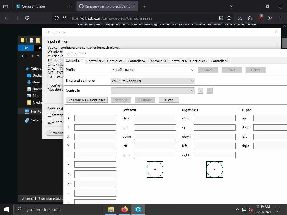This screenshot has width=287, height=215.
Task: Open the Profile name combo box
Action: pyautogui.click(x=152, y=70)
